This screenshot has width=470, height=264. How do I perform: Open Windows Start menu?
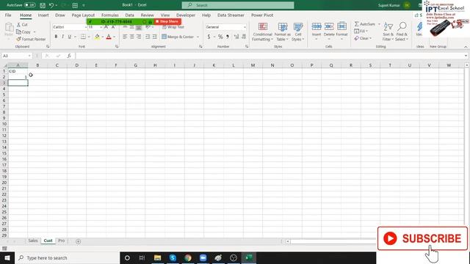point(7,257)
